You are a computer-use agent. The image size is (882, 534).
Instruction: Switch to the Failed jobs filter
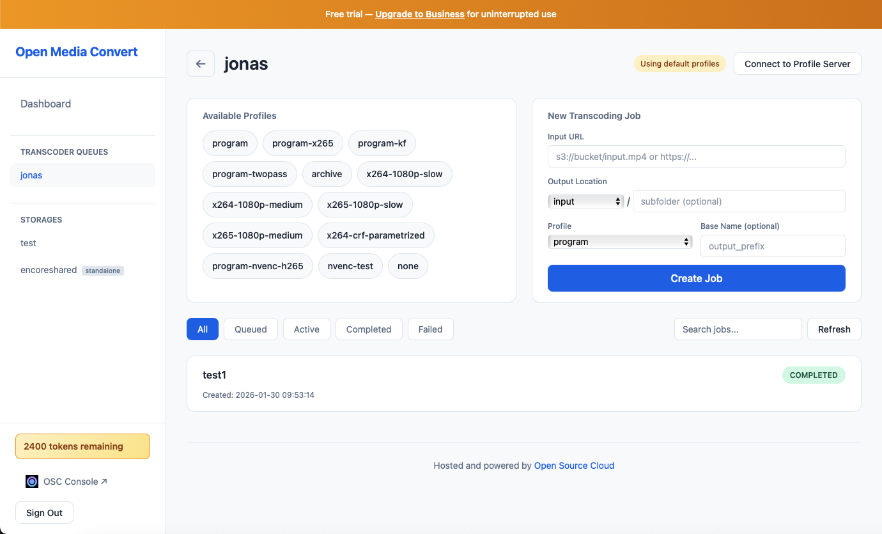[430, 329]
